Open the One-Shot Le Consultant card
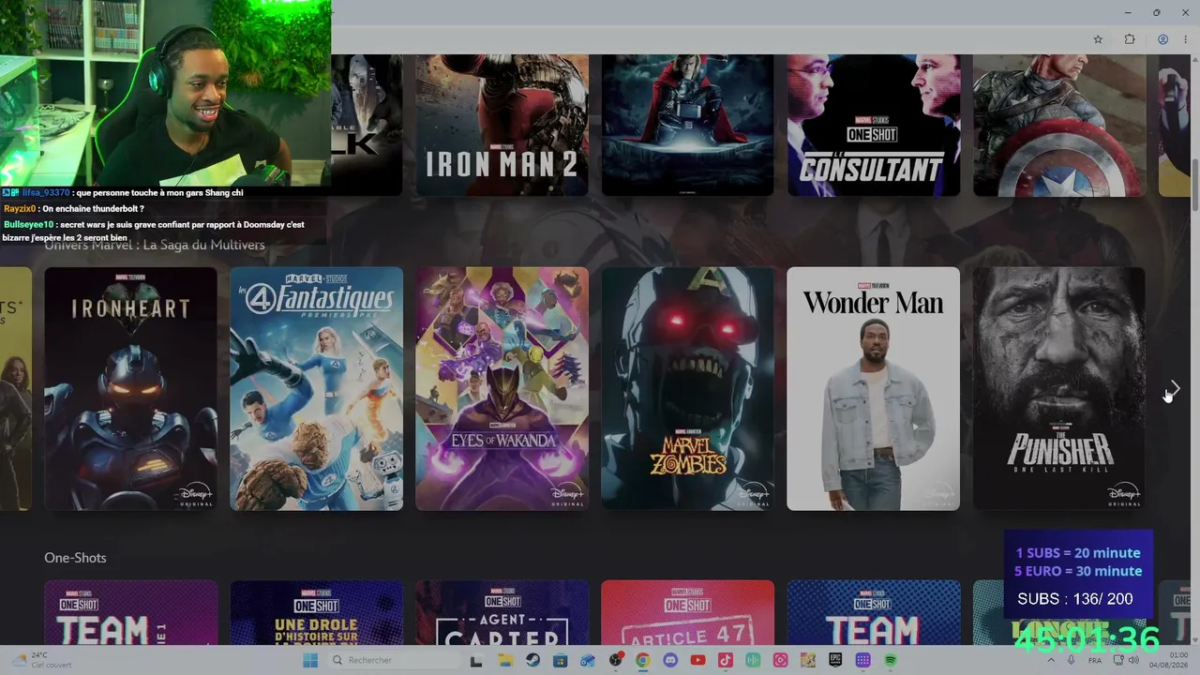The image size is (1200, 675). pyautogui.click(x=873, y=125)
